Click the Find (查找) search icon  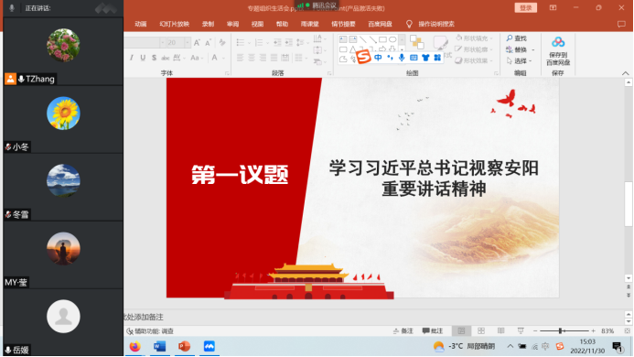pos(510,38)
